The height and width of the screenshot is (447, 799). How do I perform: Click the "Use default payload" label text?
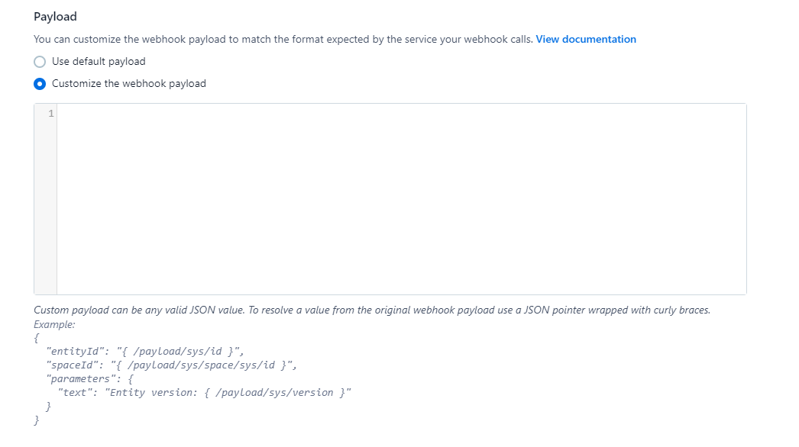point(99,62)
